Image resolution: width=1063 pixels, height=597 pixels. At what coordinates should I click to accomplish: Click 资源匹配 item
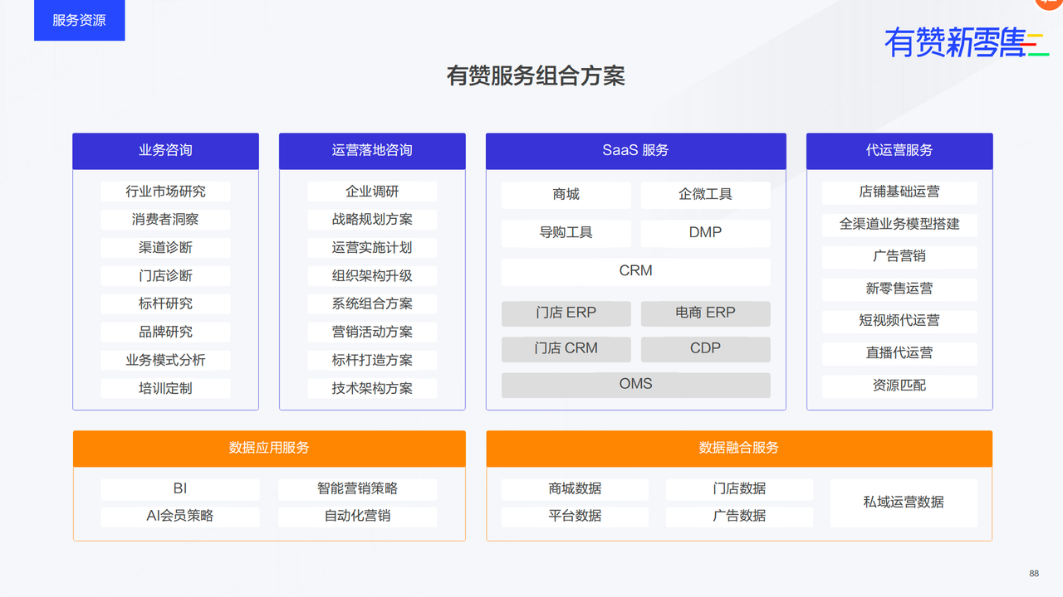pos(899,386)
